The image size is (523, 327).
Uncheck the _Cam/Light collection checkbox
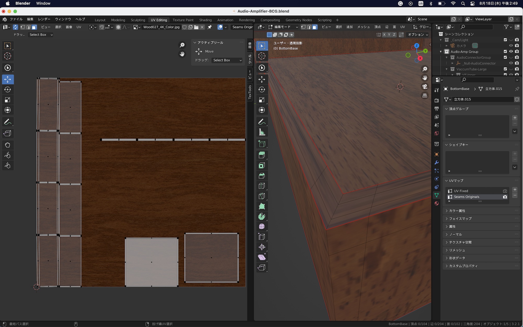click(x=505, y=40)
